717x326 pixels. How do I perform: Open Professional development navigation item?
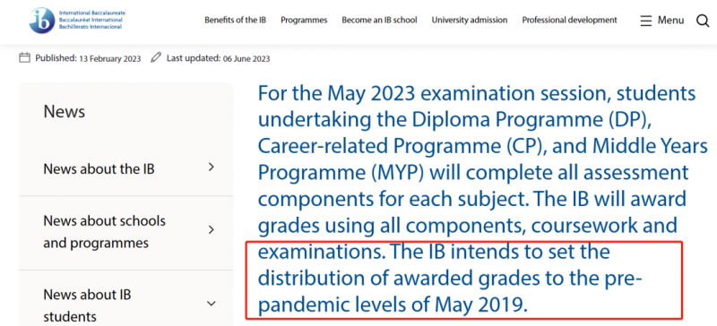(x=570, y=20)
